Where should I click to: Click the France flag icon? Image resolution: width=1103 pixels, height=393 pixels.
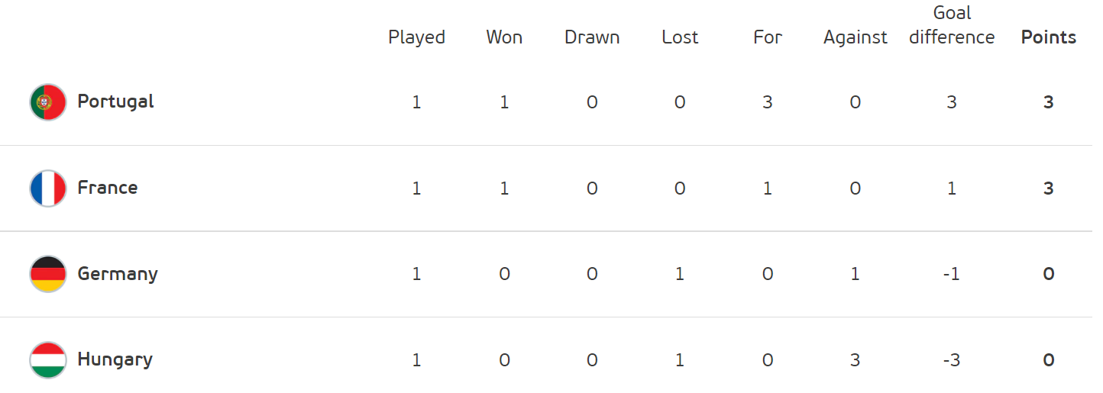tap(48, 188)
